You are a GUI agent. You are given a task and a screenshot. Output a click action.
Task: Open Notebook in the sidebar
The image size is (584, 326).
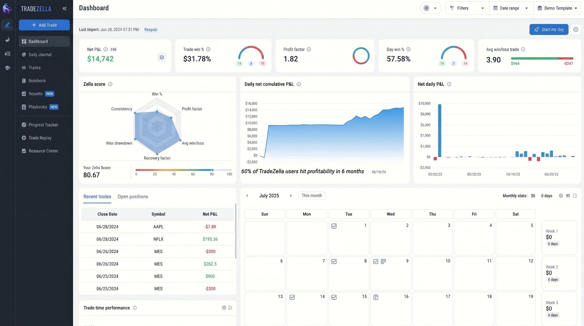(x=44, y=81)
